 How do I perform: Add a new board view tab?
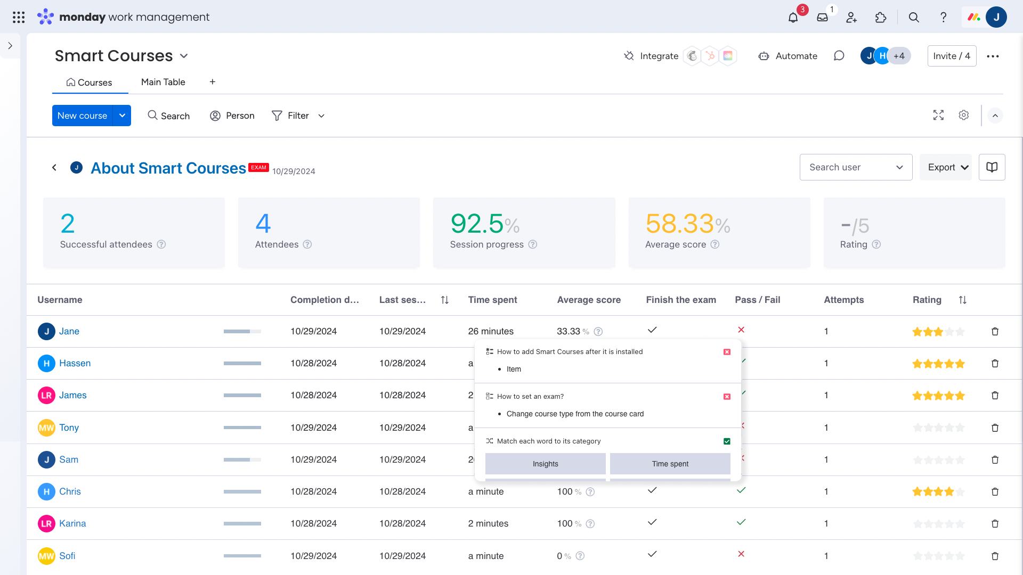pyautogui.click(x=212, y=81)
